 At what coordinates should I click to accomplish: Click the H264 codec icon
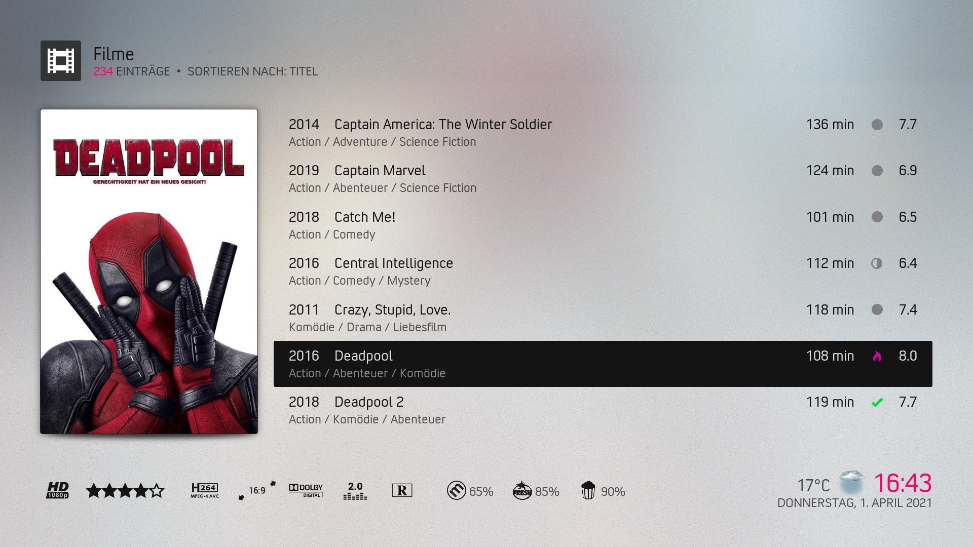coord(205,490)
